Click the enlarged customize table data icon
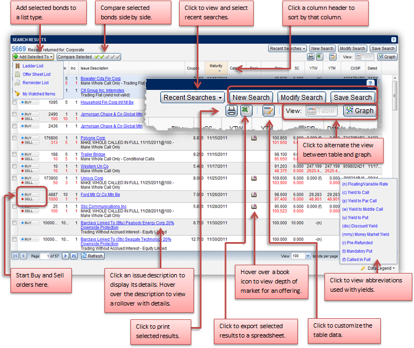 [268, 110]
